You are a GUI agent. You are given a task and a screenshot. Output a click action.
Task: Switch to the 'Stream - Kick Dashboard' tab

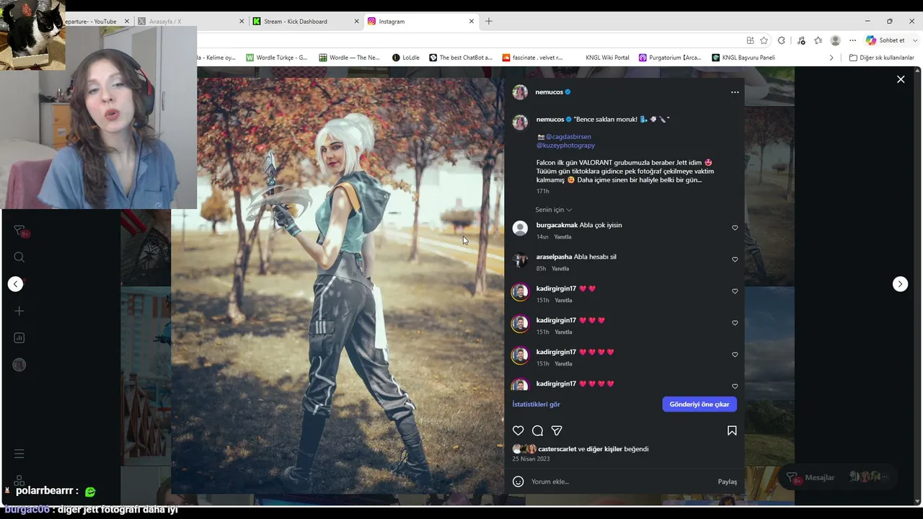pos(304,22)
